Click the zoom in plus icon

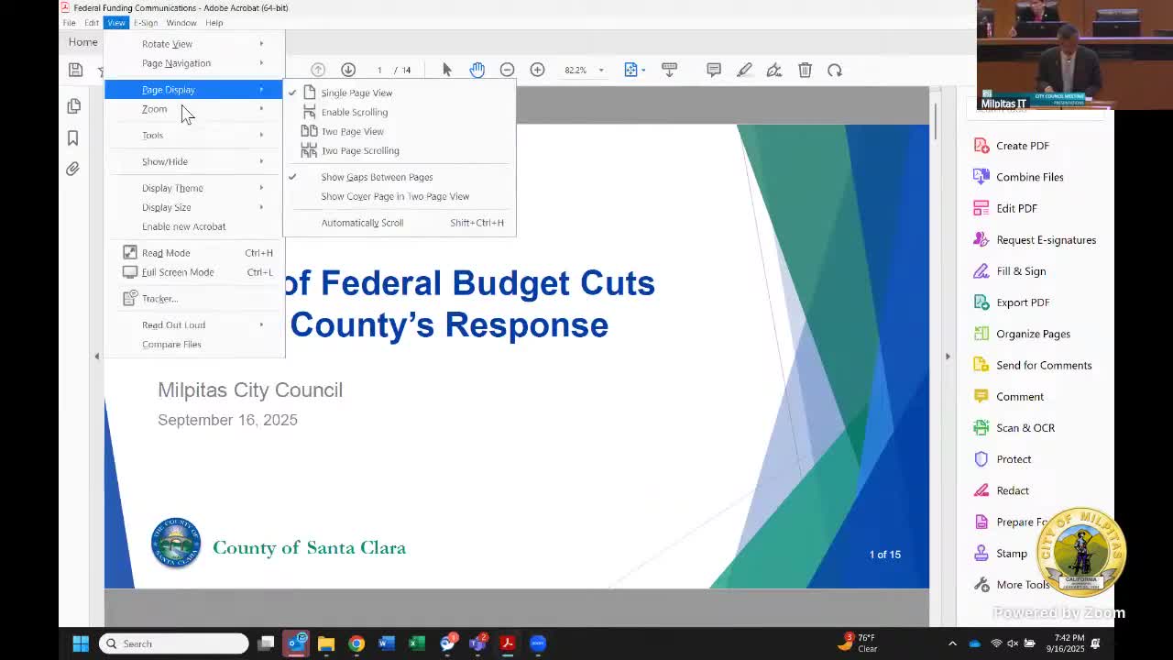point(537,70)
